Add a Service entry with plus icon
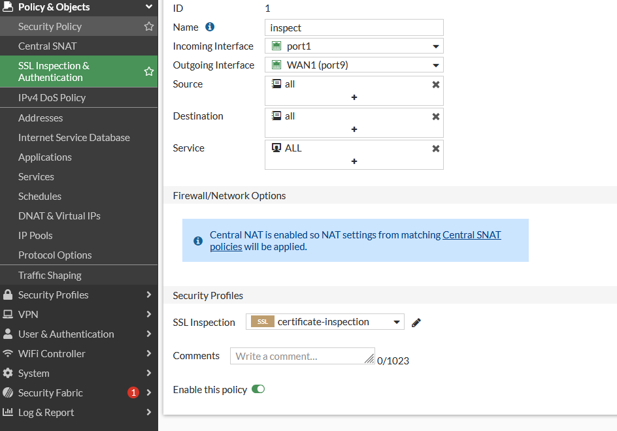Screen dimensions: 617x431 354,161
